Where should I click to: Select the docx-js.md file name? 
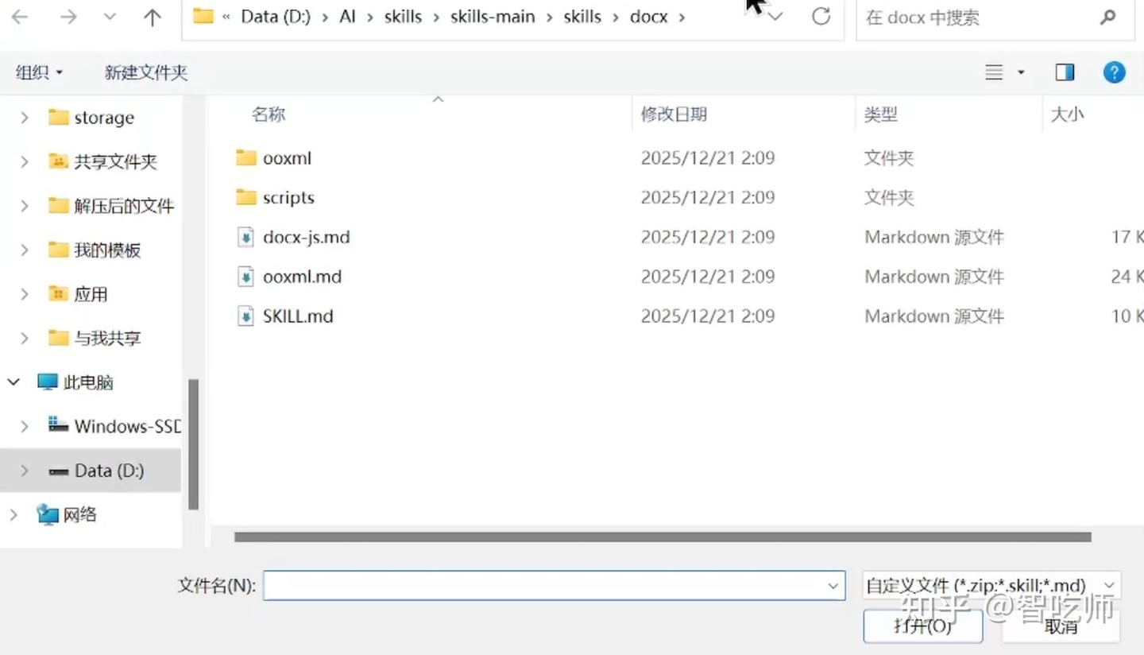point(306,237)
